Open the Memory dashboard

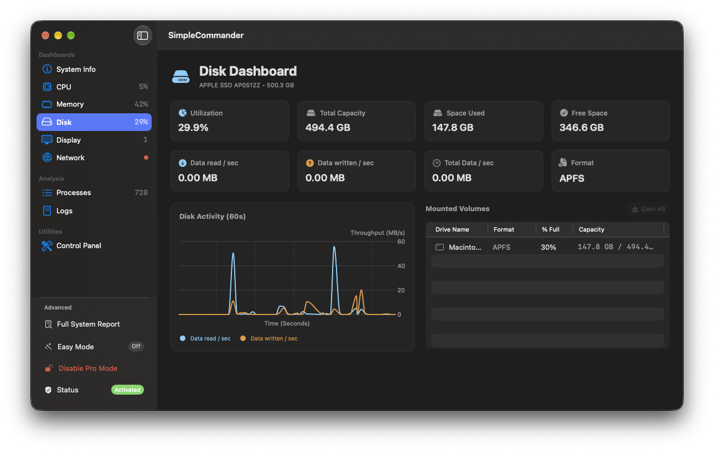pos(94,104)
